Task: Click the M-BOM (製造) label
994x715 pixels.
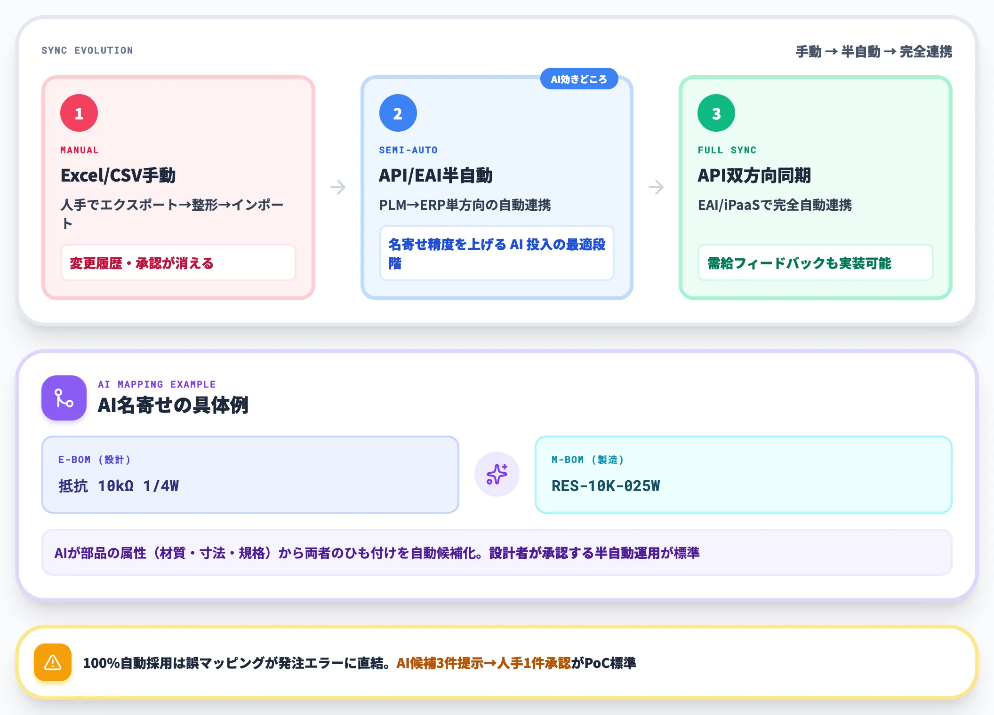Action: pyautogui.click(x=588, y=460)
